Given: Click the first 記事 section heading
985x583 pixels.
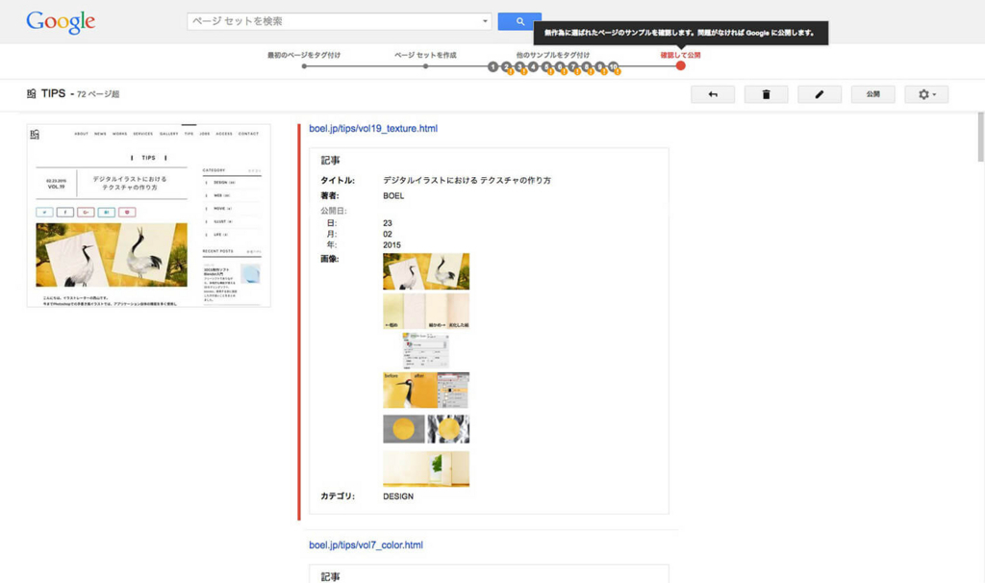Looking at the screenshot, I should (331, 161).
